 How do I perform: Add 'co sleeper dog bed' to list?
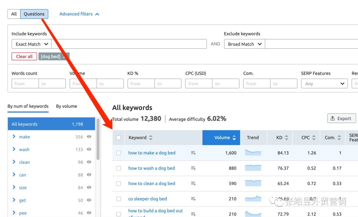pyautogui.click(x=193, y=199)
